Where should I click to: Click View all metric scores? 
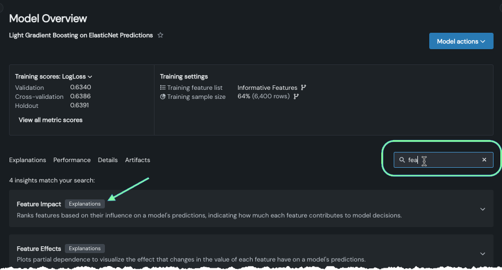point(50,120)
